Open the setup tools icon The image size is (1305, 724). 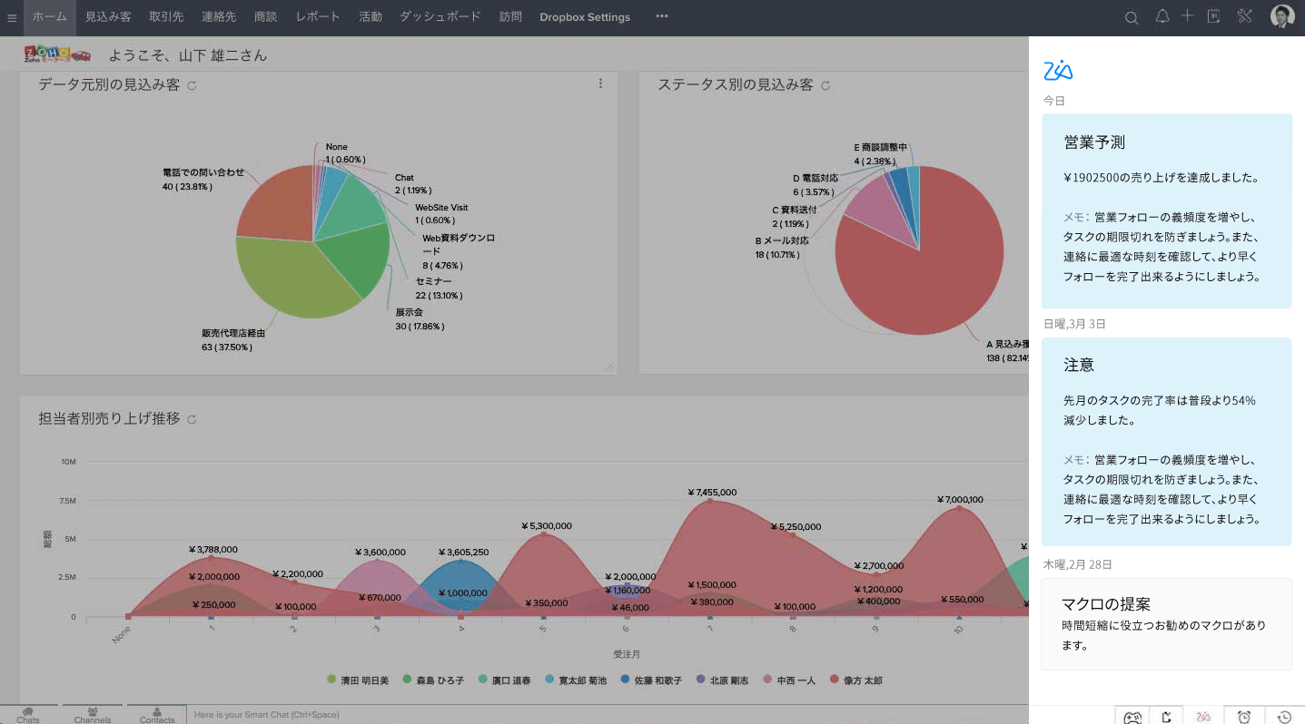pos(1244,16)
